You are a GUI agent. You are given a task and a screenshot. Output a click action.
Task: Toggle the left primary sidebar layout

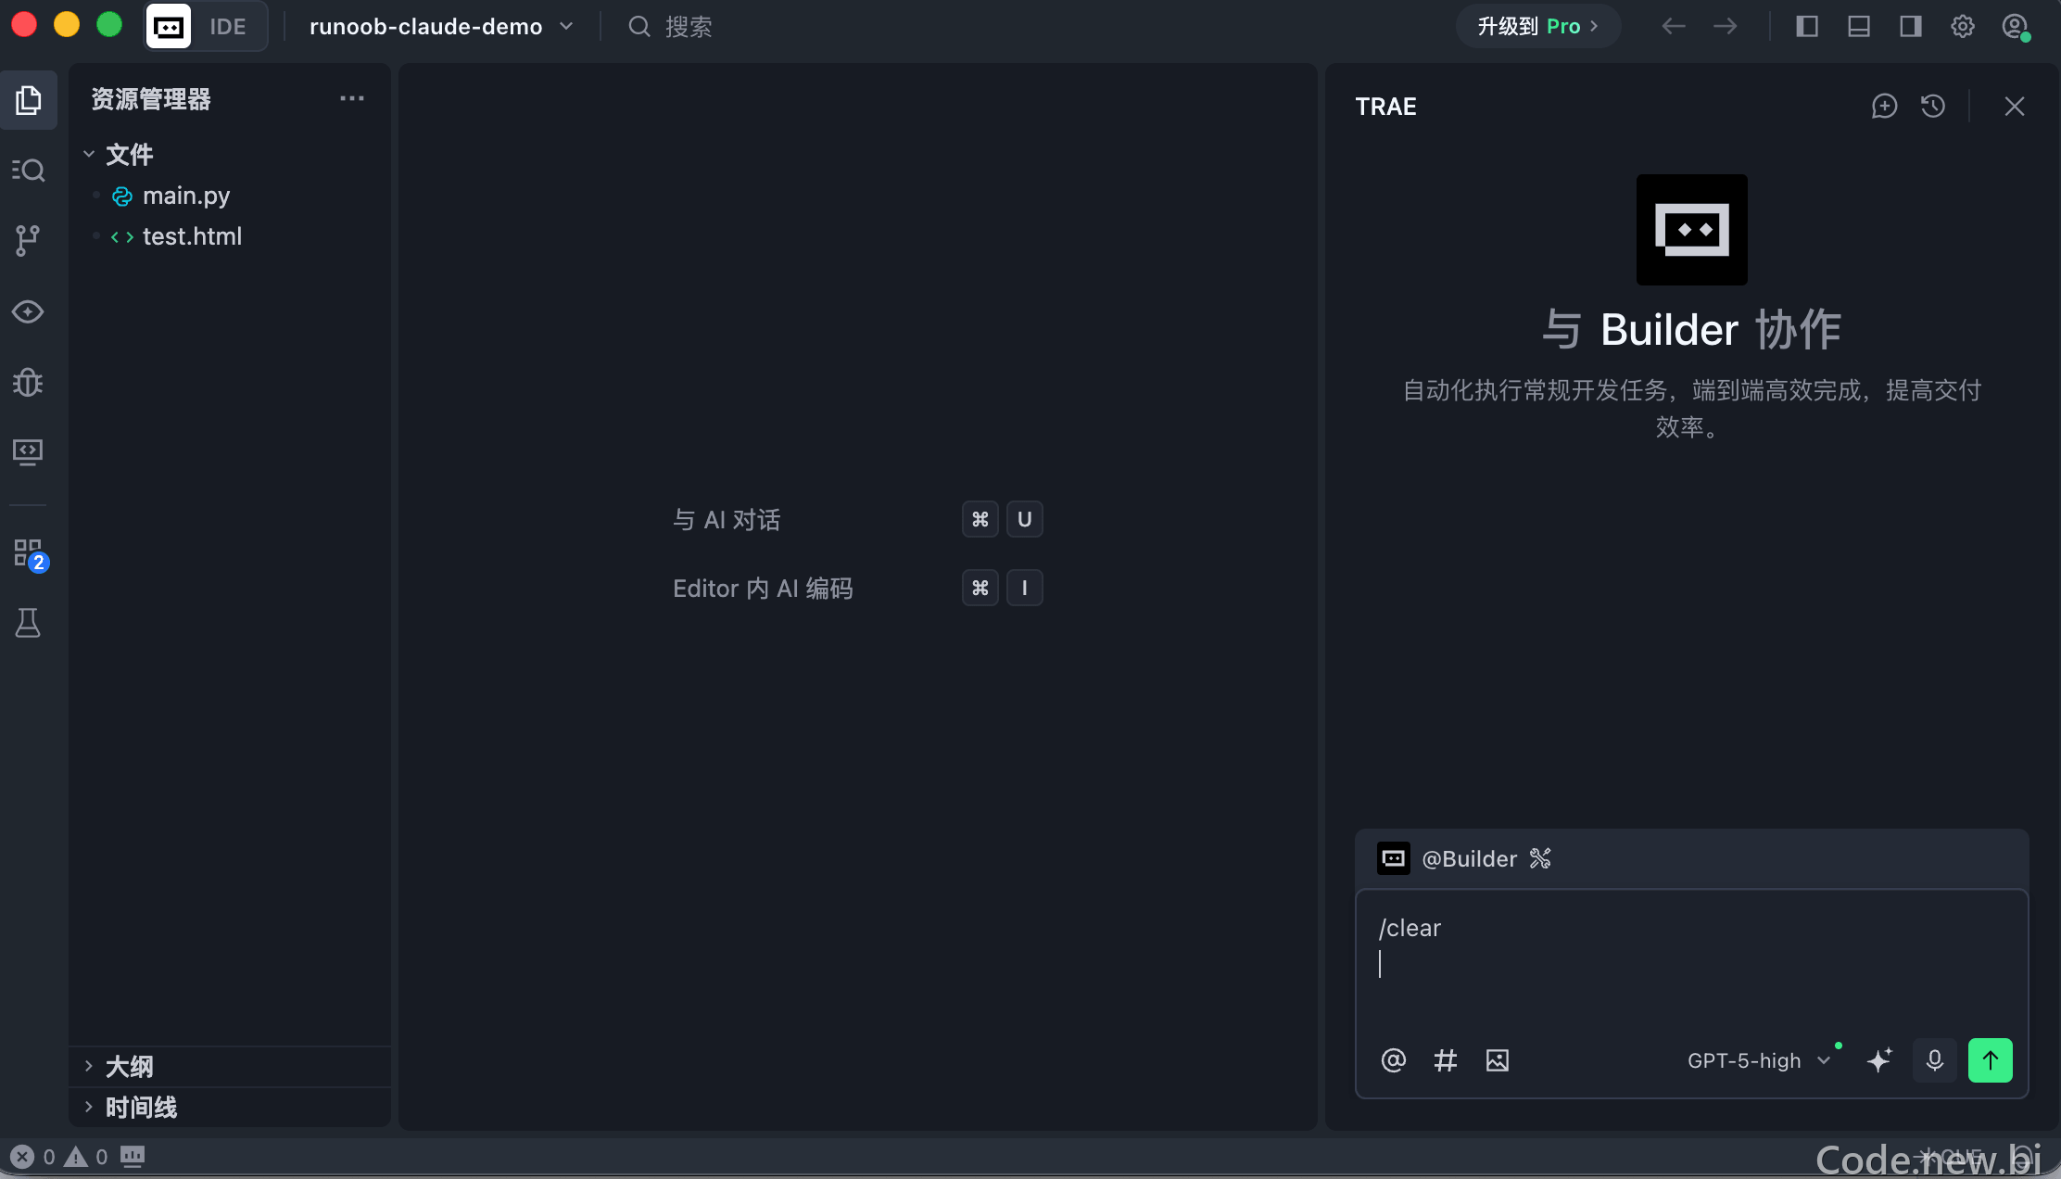[x=1807, y=26]
